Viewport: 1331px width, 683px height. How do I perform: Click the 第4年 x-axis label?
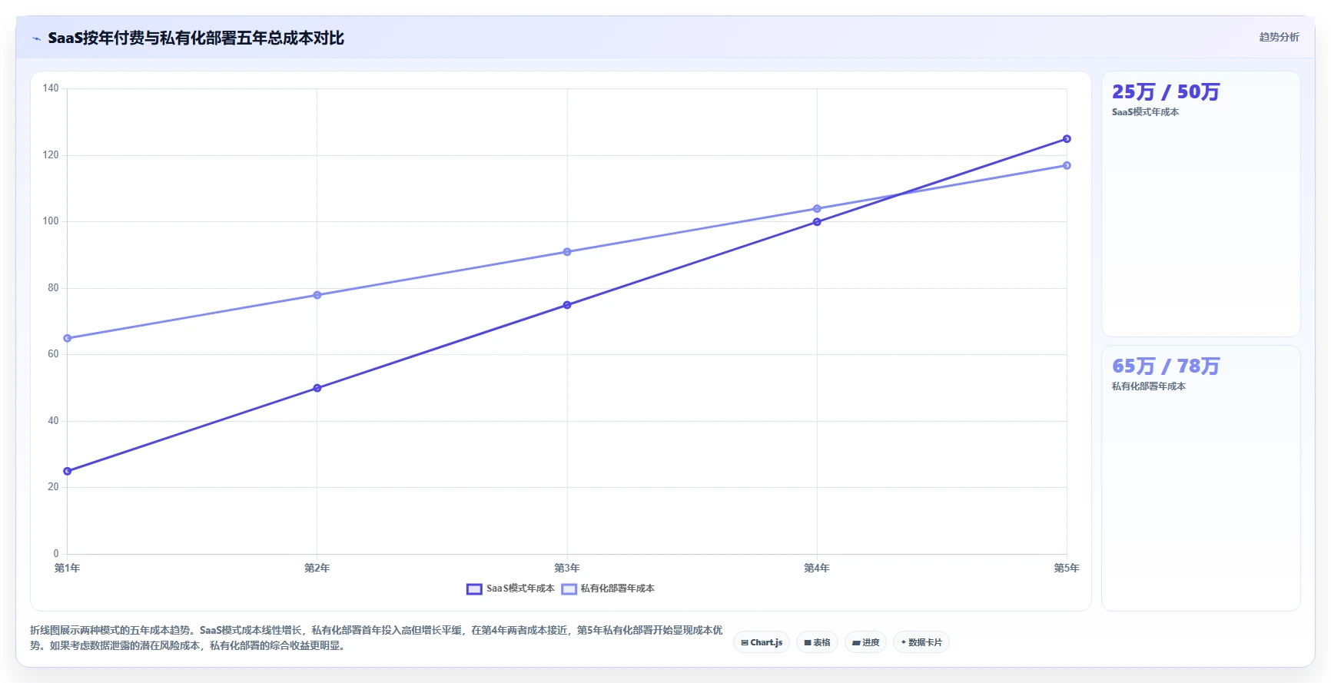click(817, 569)
